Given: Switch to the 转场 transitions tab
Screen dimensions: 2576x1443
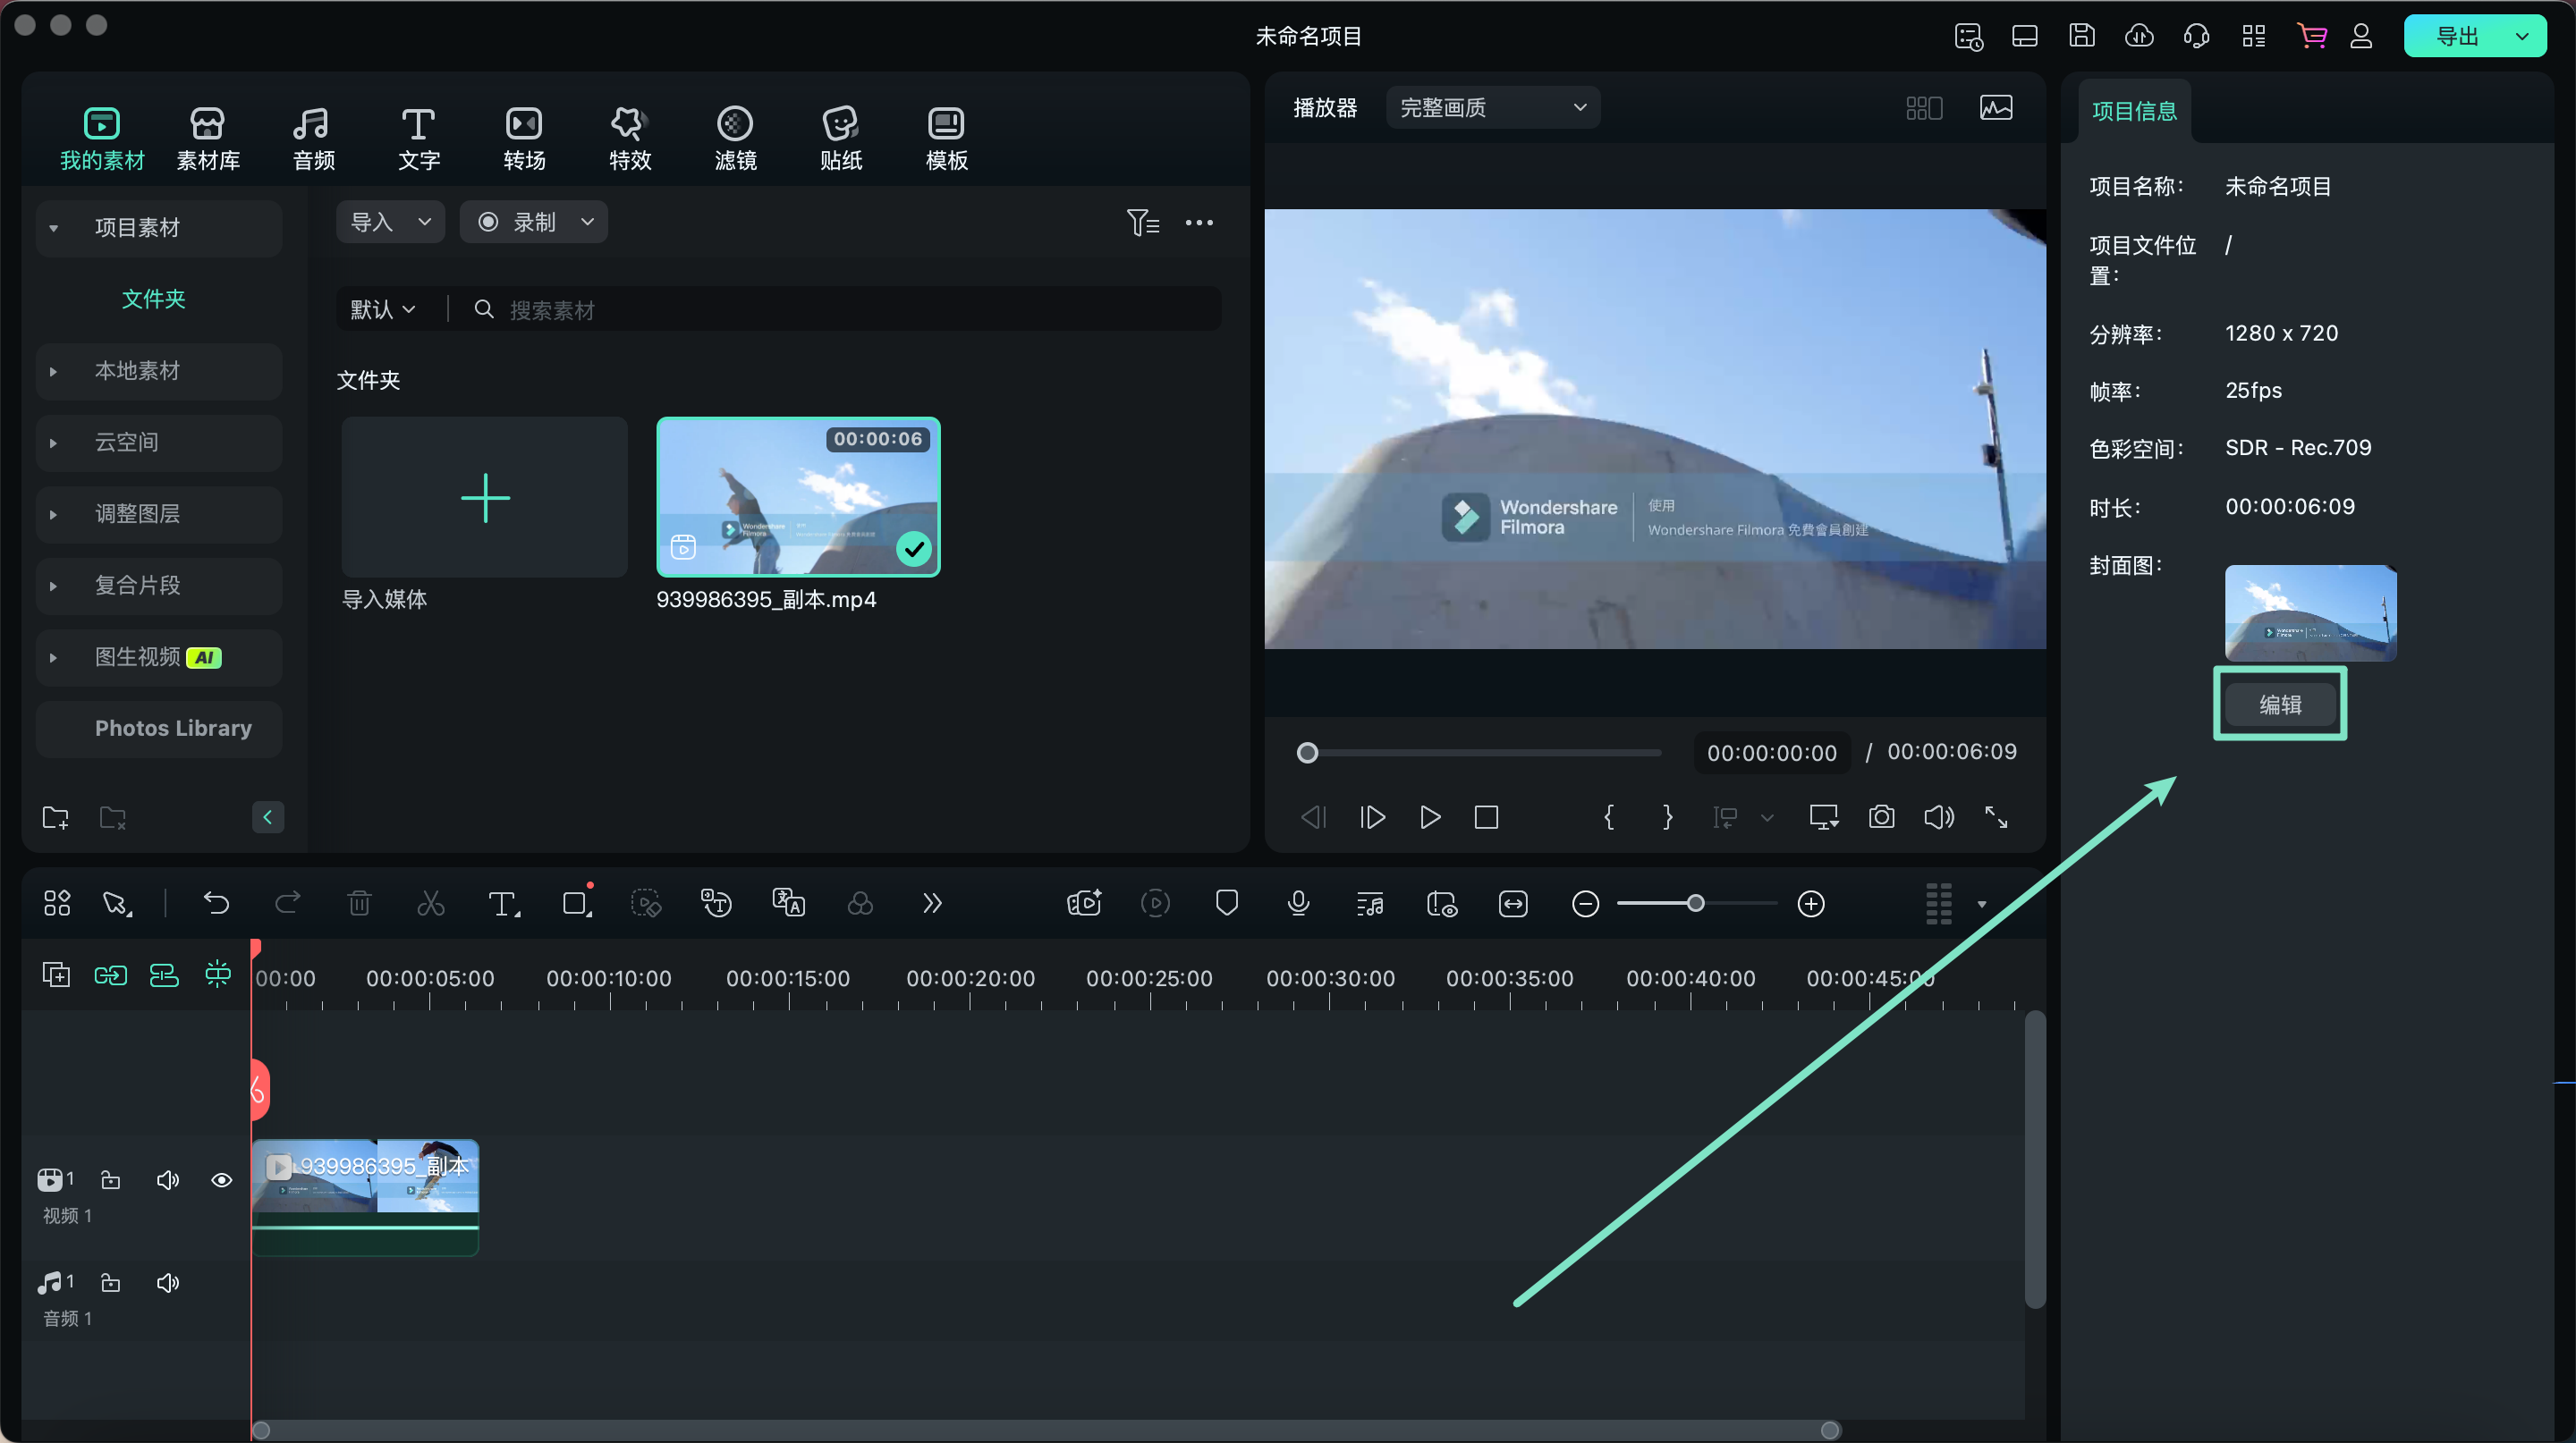Looking at the screenshot, I should [524, 138].
